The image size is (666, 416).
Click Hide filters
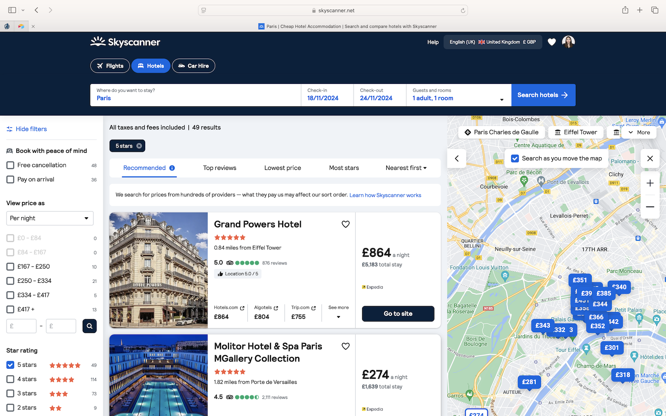pyautogui.click(x=27, y=129)
